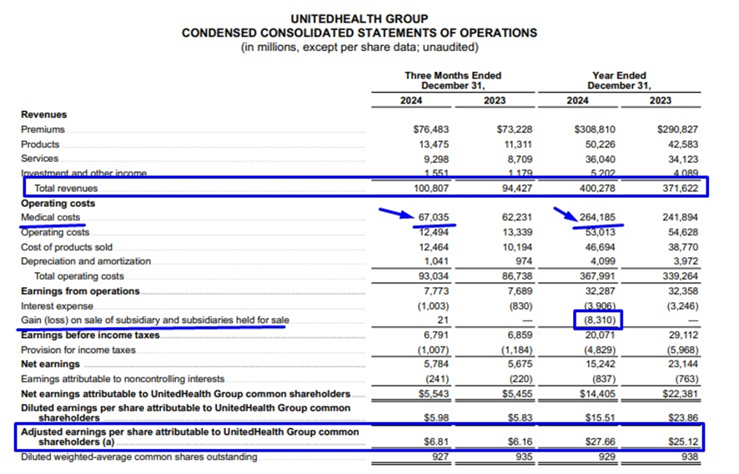Click the Earnings attributable to noncontrolling interests label
The width and height of the screenshot is (739, 474).
click(123, 379)
